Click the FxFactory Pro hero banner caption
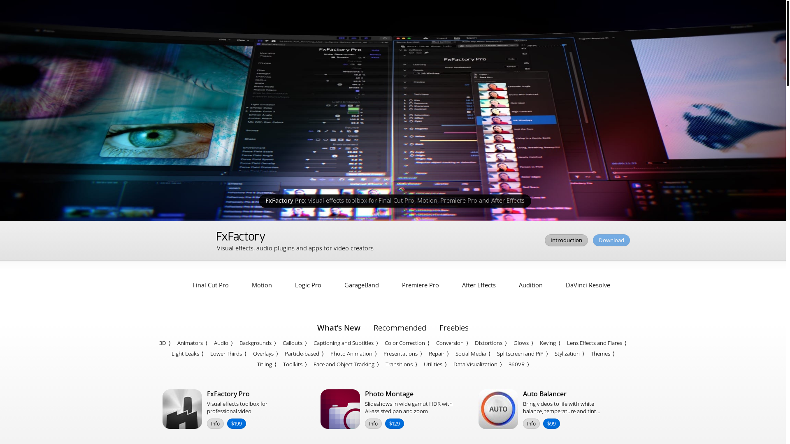Screen dimensions: 790x444 tap(395, 201)
